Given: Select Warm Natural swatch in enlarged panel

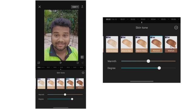Looking at the screenshot, I should pos(127,45).
